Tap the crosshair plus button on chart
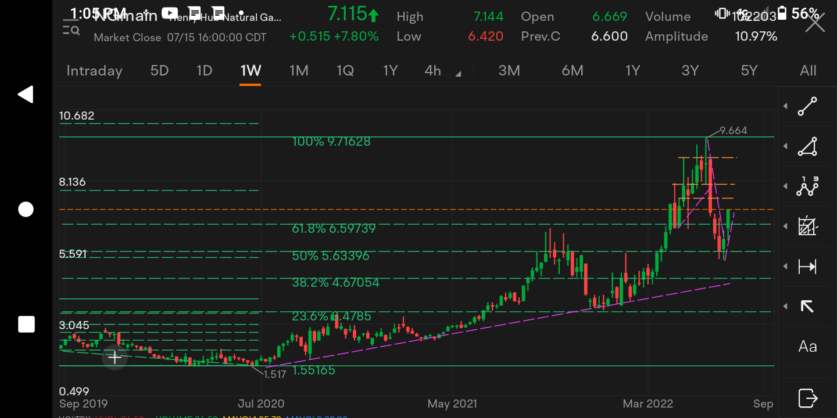 point(115,358)
